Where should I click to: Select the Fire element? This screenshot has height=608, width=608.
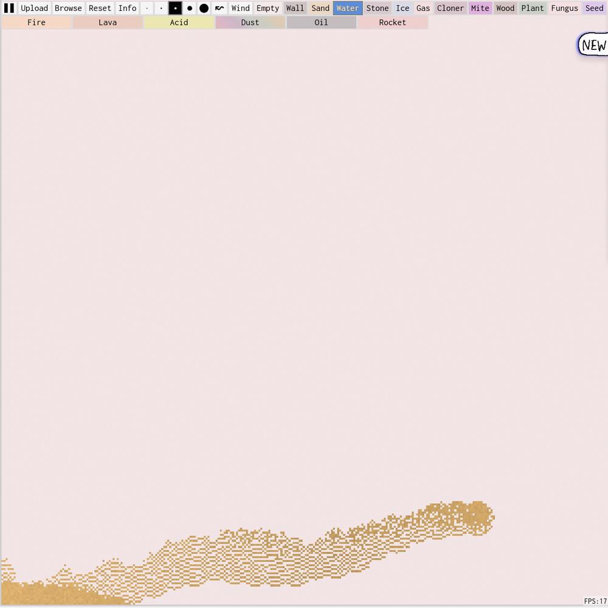(x=36, y=22)
